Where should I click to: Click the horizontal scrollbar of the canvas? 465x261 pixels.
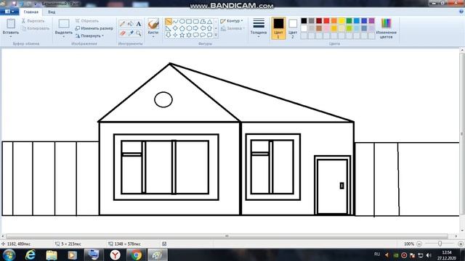(227, 236)
